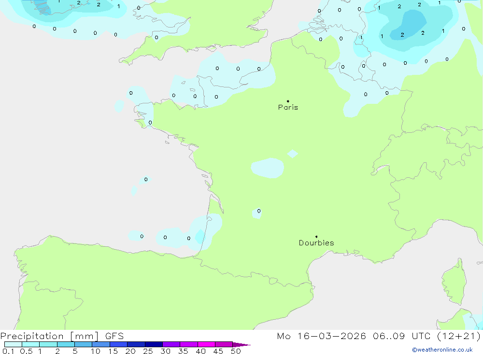Click the Dourbies location dot marker
483x354 pixels.
point(316,237)
